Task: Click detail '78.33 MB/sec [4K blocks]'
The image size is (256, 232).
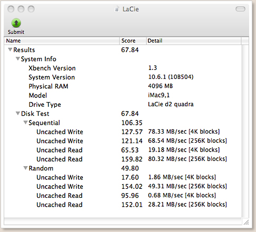Action: pyautogui.click(x=184, y=132)
